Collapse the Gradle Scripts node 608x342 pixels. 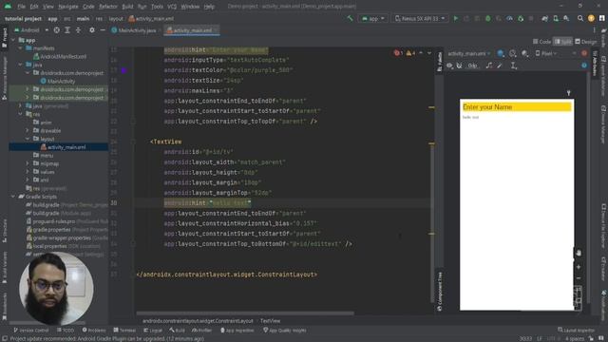point(13,197)
